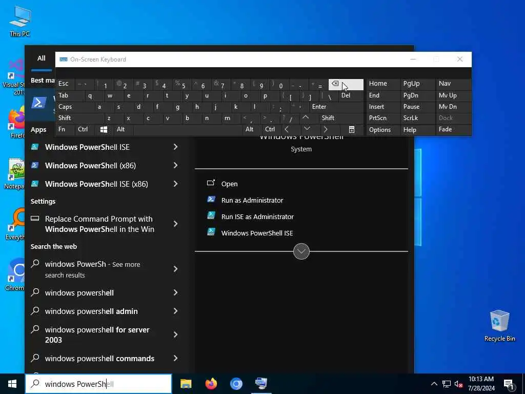Choose Run ISE as Administrator

click(257, 217)
